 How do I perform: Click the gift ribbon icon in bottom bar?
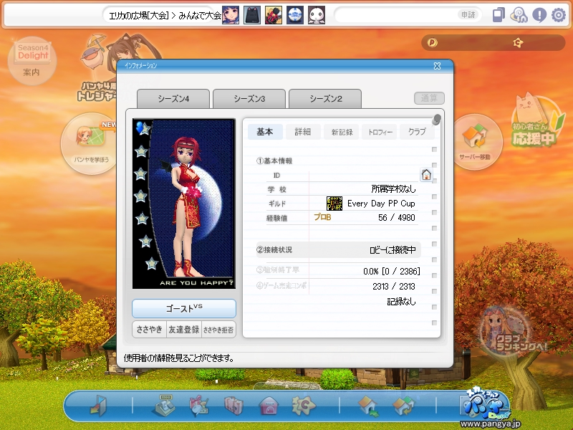[198, 406]
